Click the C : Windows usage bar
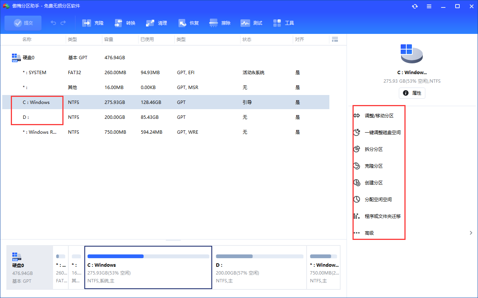The image size is (478, 298). [x=148, y=256]
